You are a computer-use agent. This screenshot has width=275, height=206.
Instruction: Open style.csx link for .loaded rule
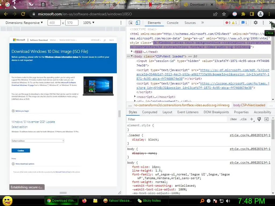[250, 135]
